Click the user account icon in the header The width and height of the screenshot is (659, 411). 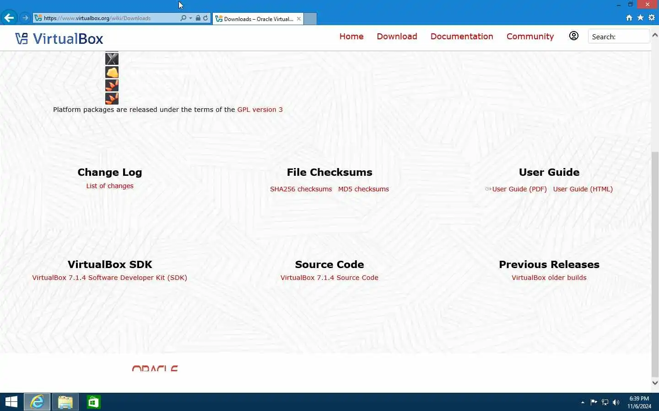coord(573,36)
